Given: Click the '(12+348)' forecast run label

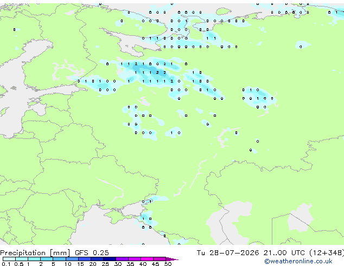Looking at the screenshot, I should point(327,253).
